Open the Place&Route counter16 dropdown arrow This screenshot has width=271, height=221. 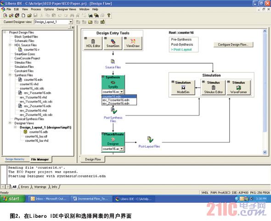[x=122, y=149]
